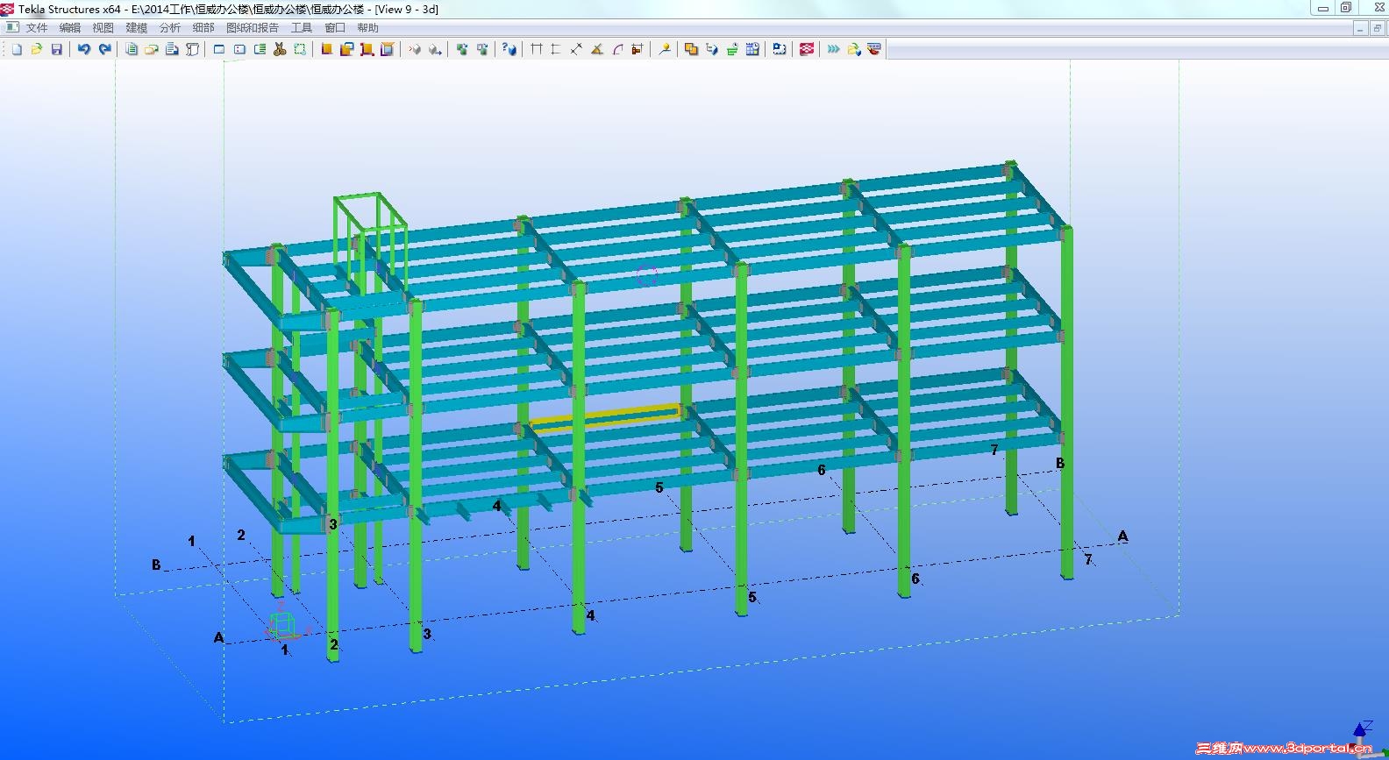The width and height of the screenshot is (1389, 760).
Task: Open the 建模 menu
Action: 137,28
